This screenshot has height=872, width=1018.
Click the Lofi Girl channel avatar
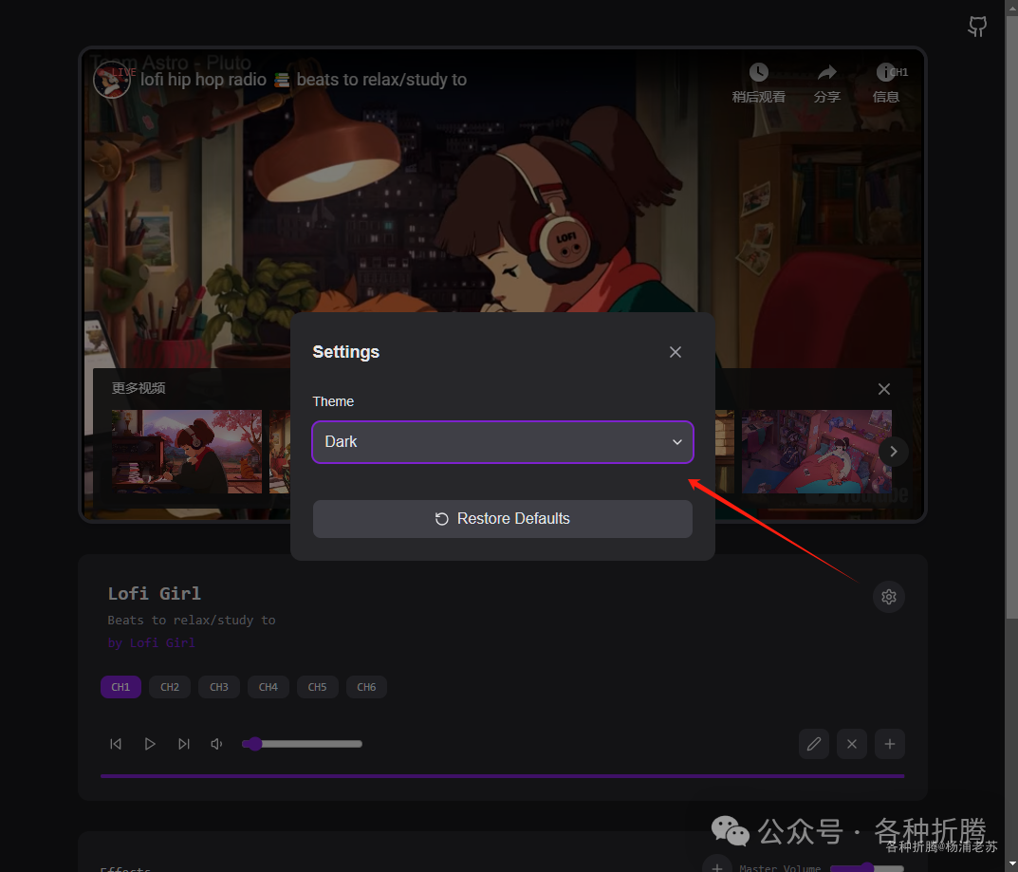pyautogui.click(x=112, y=80)
